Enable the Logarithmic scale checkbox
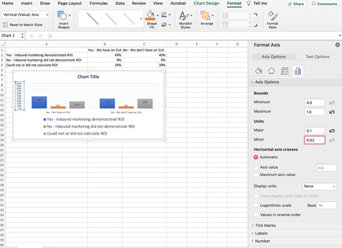342x248 pixels. 256,205
